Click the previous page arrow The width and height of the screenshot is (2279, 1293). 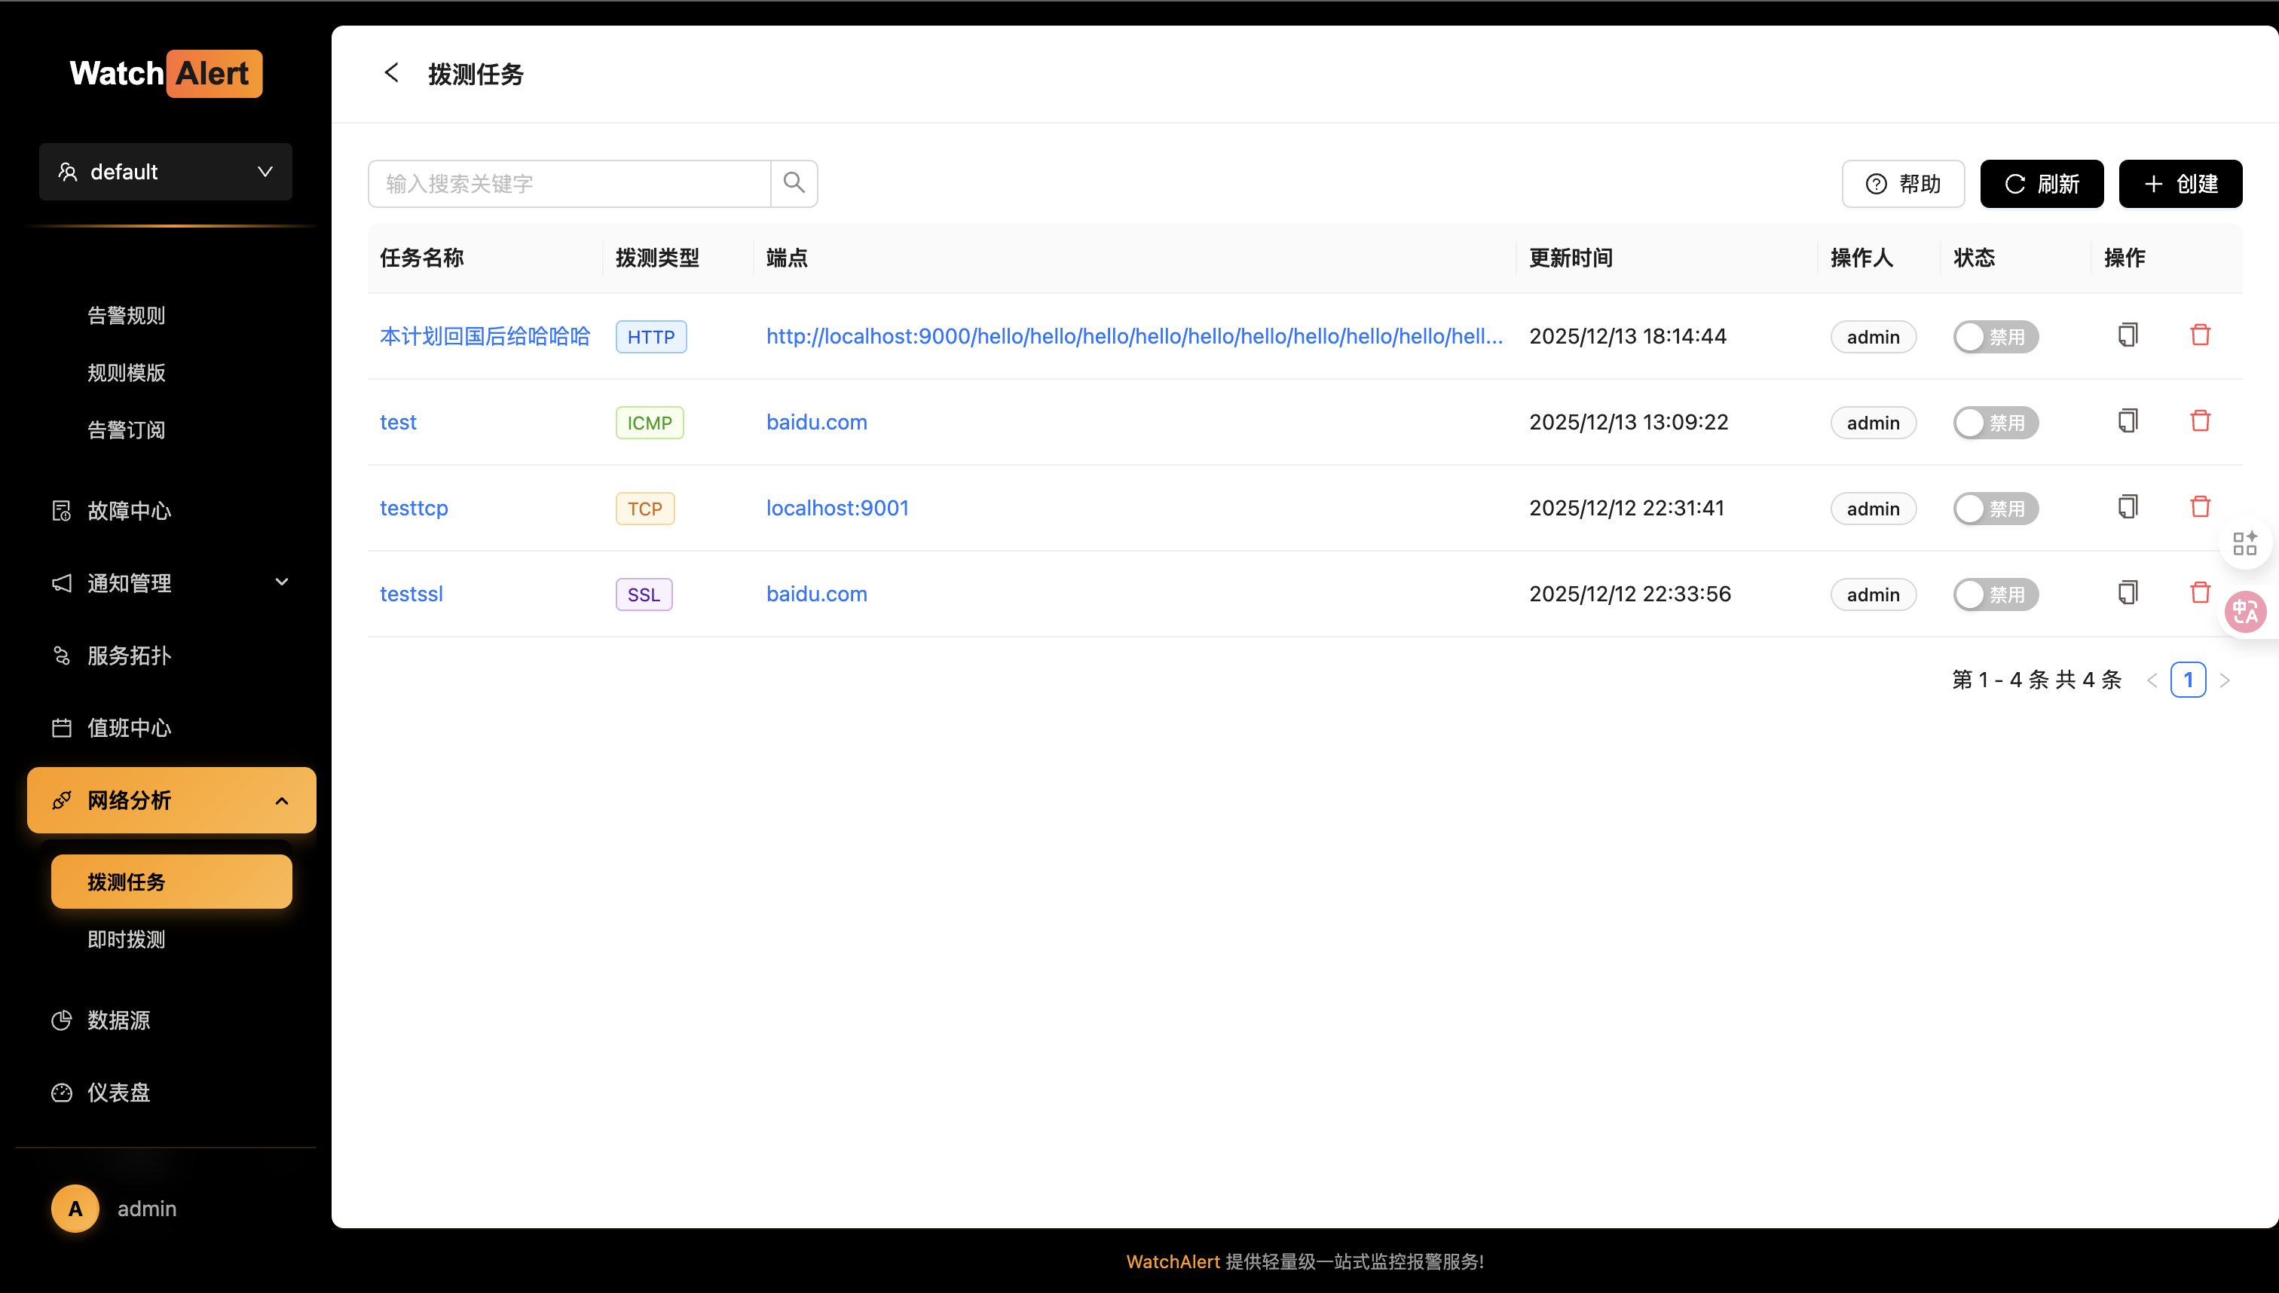(x=2152, y=680)
